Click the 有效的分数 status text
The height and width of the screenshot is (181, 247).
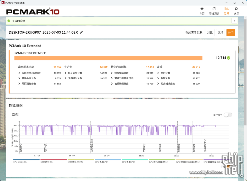(19, 21)
